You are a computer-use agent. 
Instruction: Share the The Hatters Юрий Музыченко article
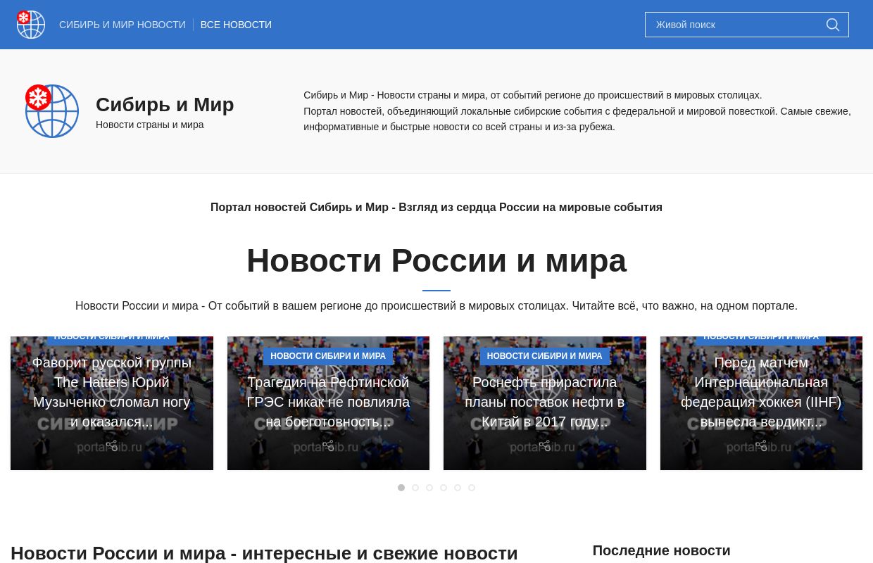pyautogui.click(x=111, y=445)
